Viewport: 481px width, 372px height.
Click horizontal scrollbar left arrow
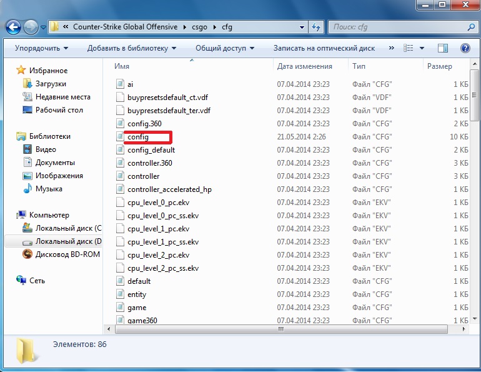(x=109, y=329)
